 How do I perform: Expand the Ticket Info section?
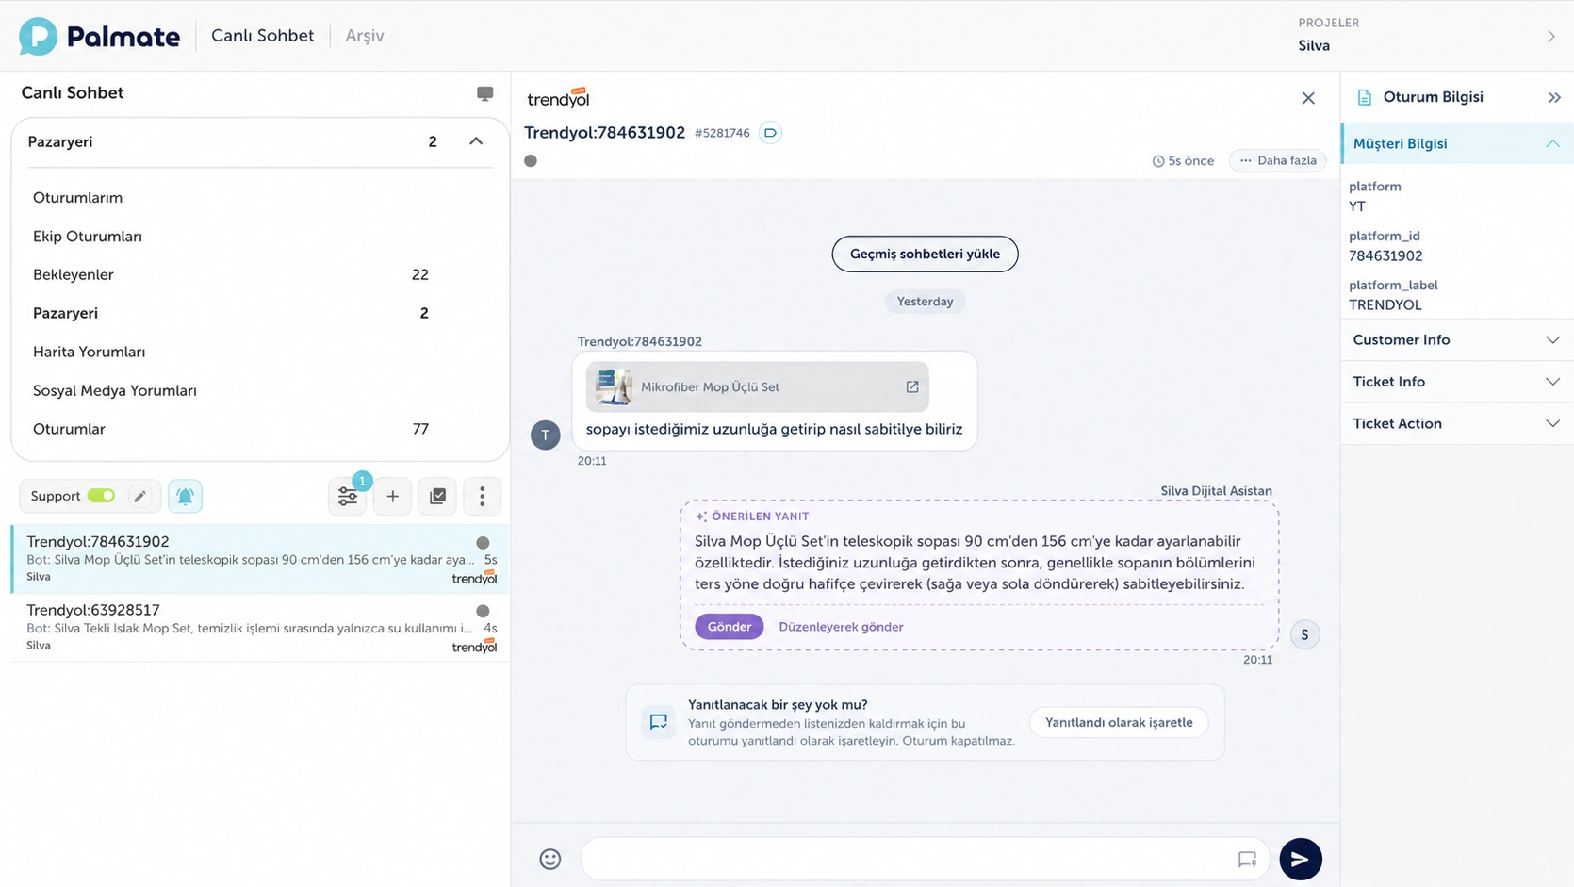tap(1457, 382)
